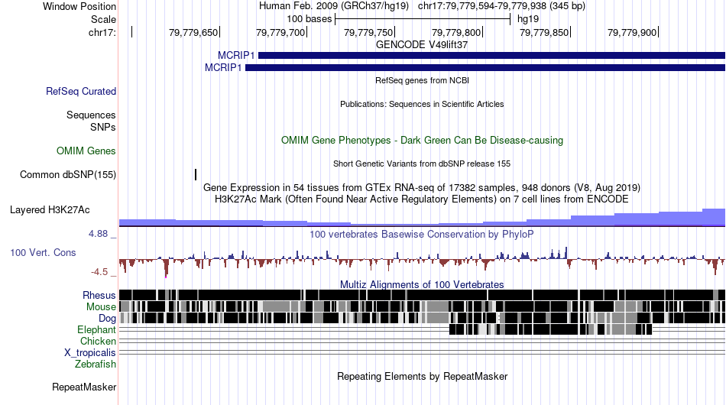This screenshot has height=405, width=726.
Task: Click Human Feb. 2009 (GRCh37/hg19) text
Action: [333, 6]
